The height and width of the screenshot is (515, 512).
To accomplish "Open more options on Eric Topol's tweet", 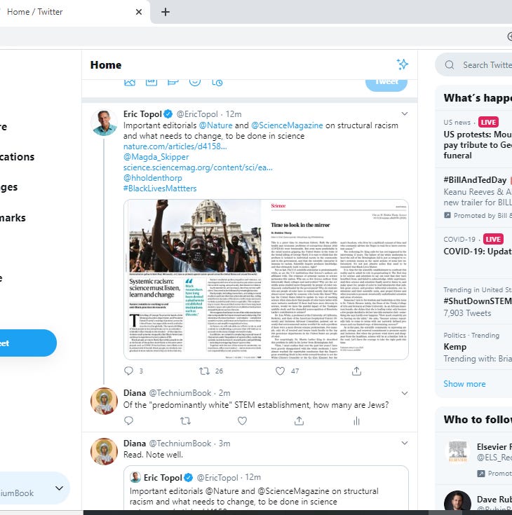I will (405, 114).
